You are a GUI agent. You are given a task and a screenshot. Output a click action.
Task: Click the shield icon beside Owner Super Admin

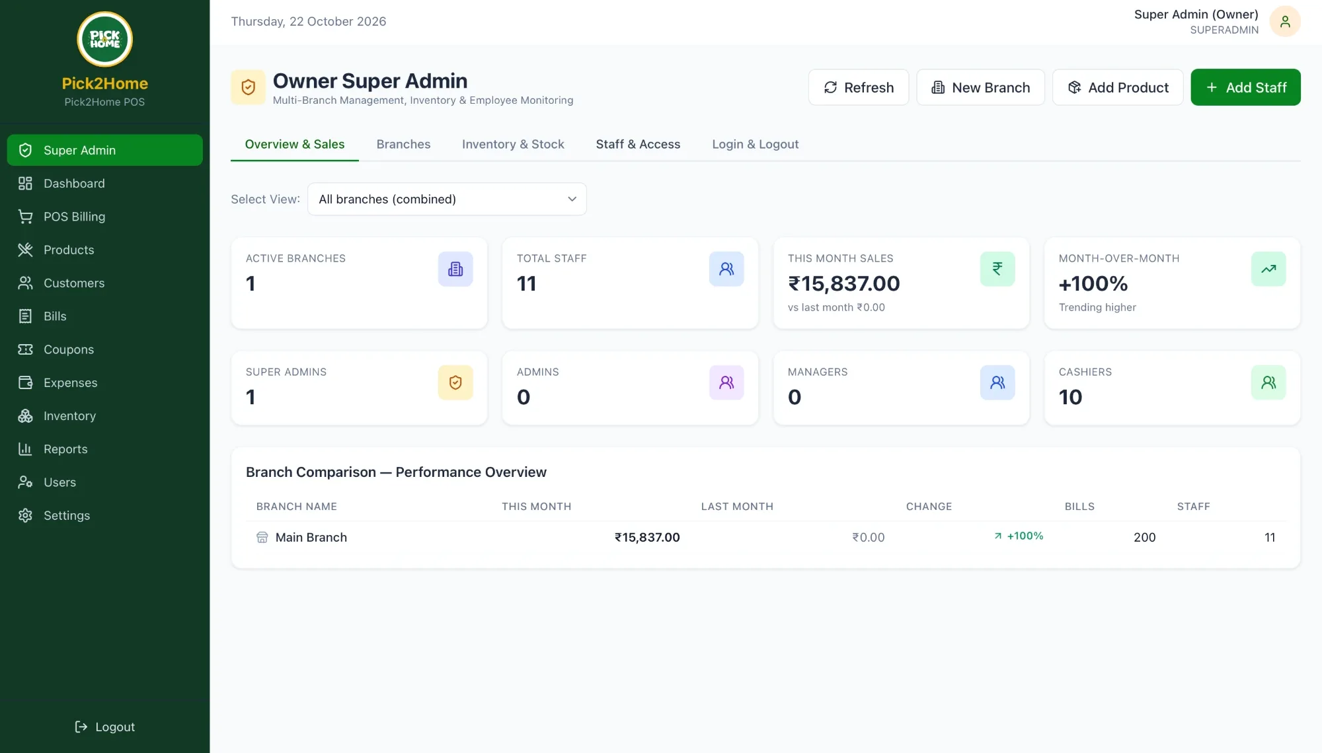(248, 87)
